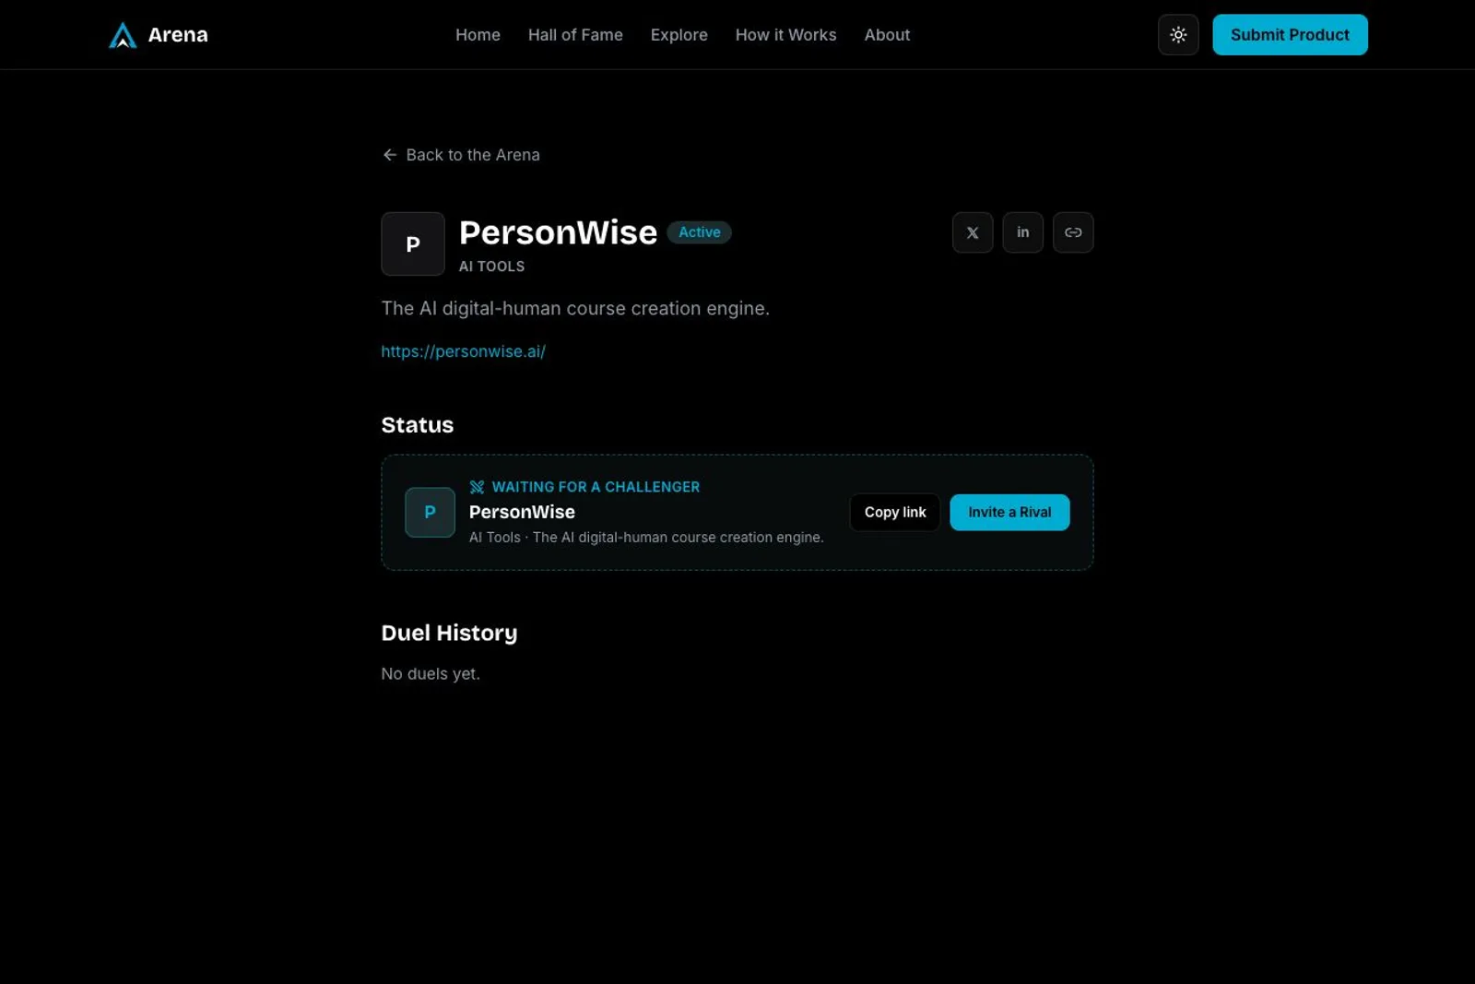This screenshot has height=984, width=1475.
Task: Click the Status card description line
Action: (646, 538)
